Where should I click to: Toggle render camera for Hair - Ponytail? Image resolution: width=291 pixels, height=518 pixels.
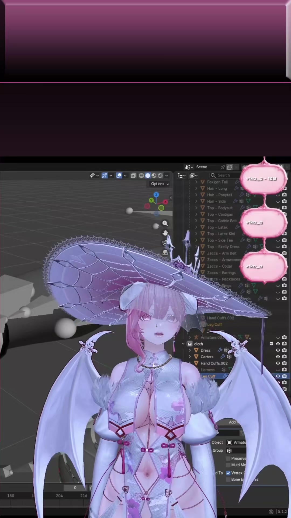pyautogui.click(x=284, y=195)
